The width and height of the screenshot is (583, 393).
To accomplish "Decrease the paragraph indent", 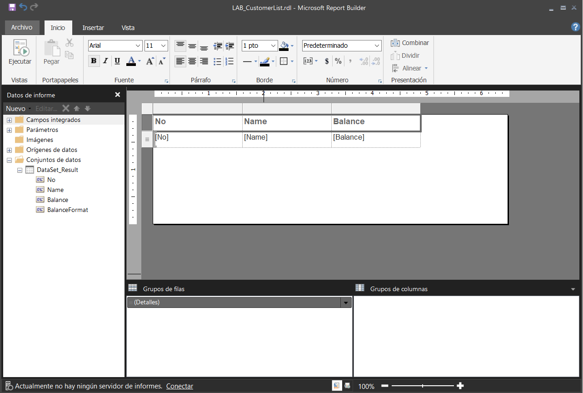I will pyautogui.click(x=218, y=46).
